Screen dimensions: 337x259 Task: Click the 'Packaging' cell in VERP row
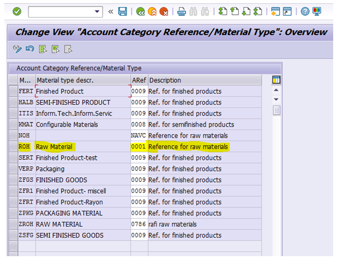click(x=83, y=169)
